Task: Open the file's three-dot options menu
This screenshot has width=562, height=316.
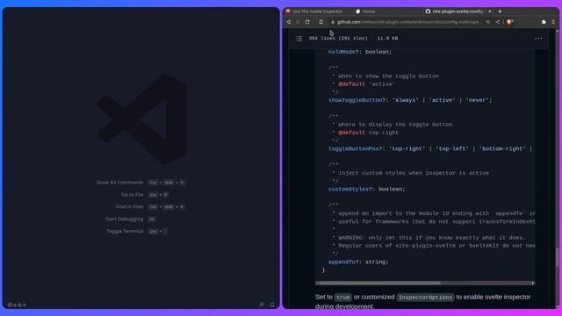Action: 538,39
